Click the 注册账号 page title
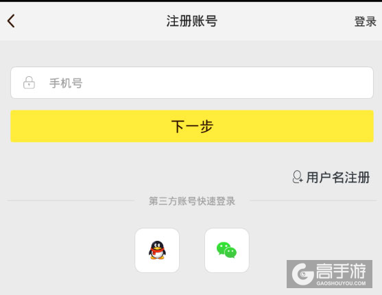 click(x=192, y=21)
